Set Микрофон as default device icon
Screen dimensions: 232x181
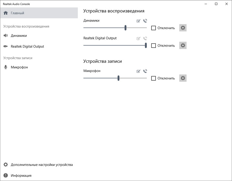(x=139, y=71)
